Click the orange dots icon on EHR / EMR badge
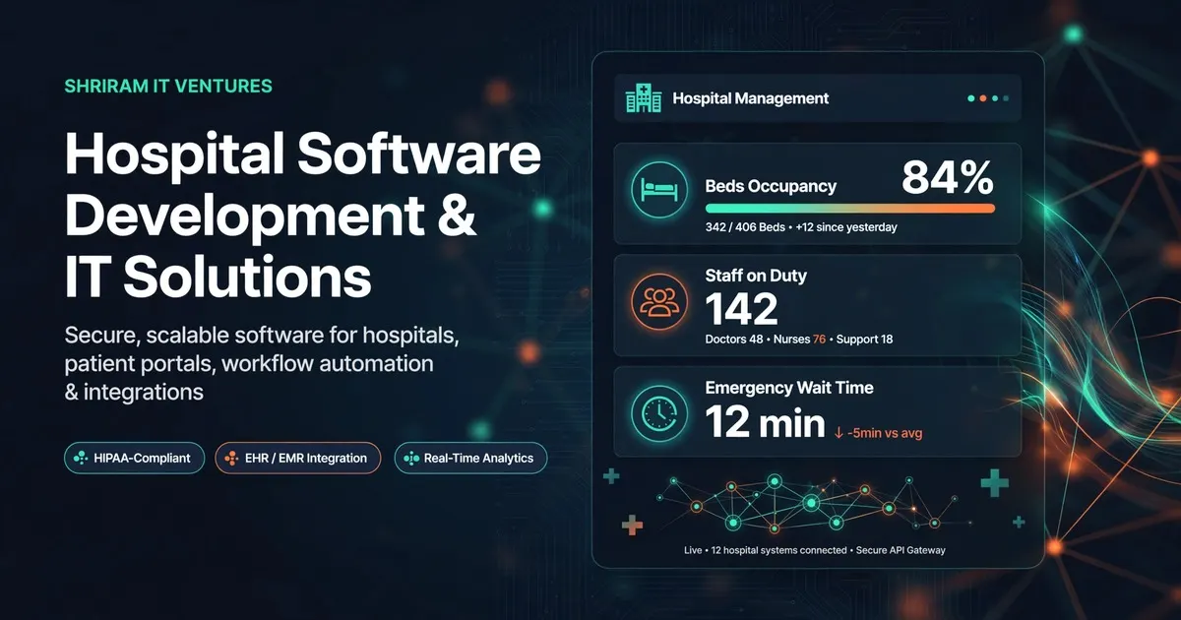The width and height of the screenshot is (1181, 620). [231, 459]
